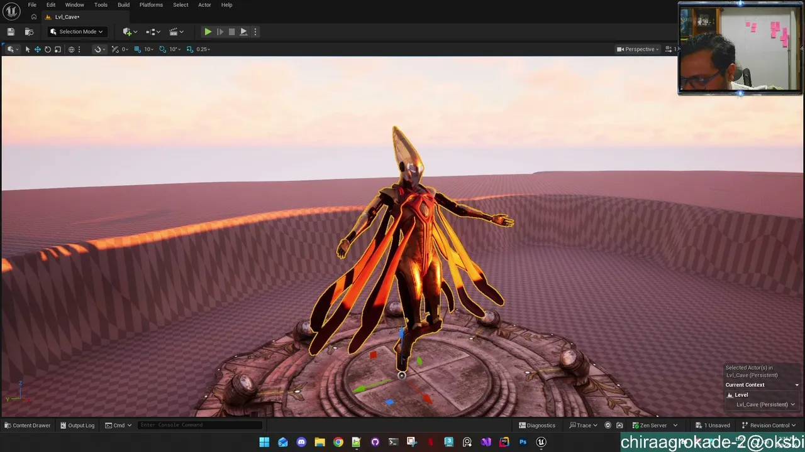805x452 pixels.
Task: Open Browse content folder icon in toolbar
Action: pyautogui.click(x=29, y=31)
